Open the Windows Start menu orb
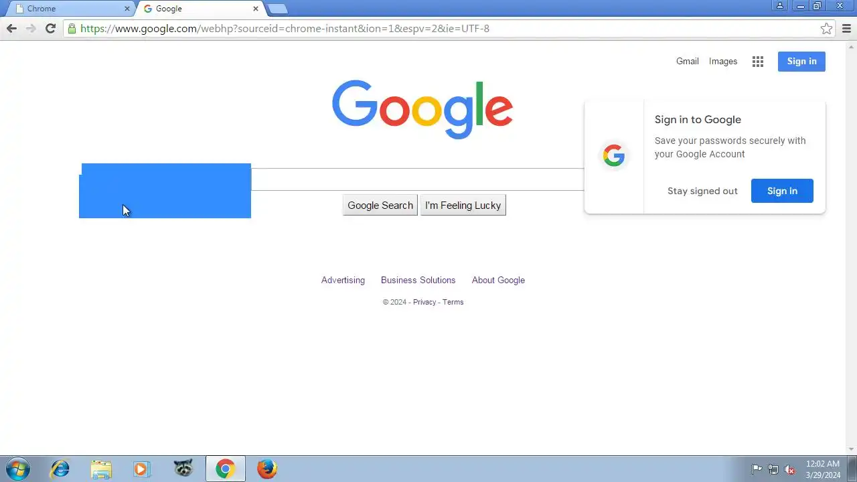857x482 pixels. [17, 469]
